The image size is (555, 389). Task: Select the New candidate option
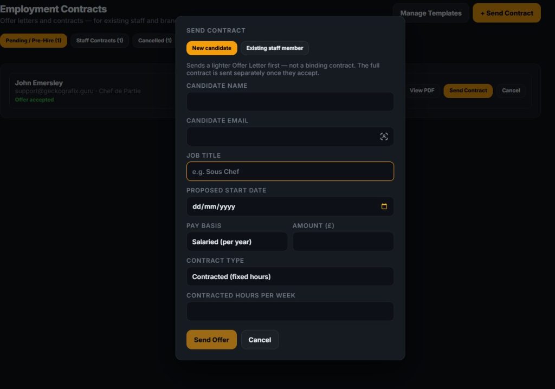click(212, 48)
